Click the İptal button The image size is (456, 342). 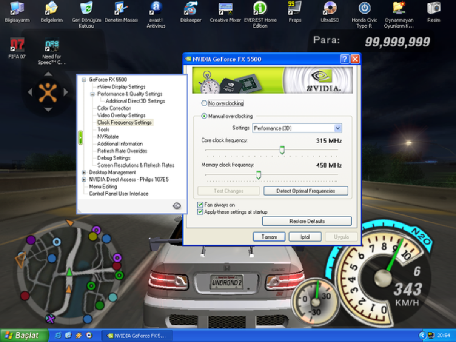(305, 237)
